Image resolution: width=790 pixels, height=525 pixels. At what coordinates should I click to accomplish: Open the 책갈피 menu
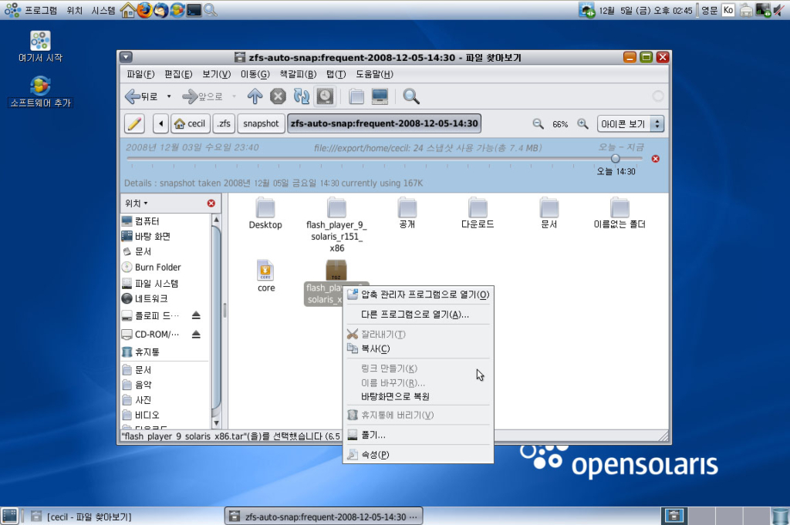click(x=298, y=74)
